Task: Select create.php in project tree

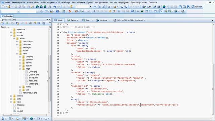Action: (x=33, y=78)
